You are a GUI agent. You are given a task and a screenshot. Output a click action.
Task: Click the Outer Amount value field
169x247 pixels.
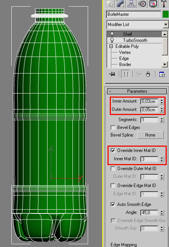point(149,110)
